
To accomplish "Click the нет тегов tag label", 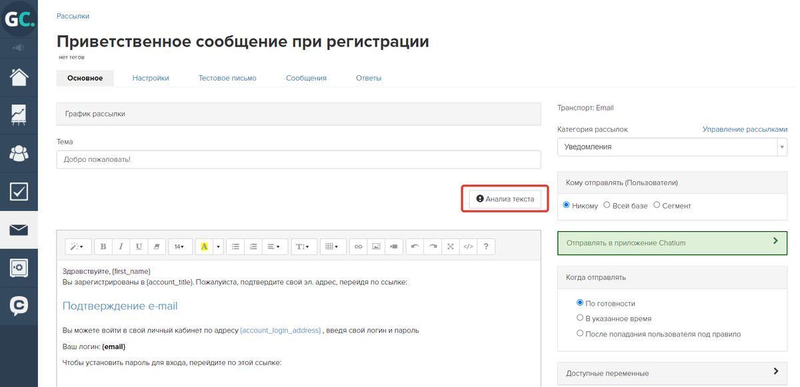I will click(71, 57).
